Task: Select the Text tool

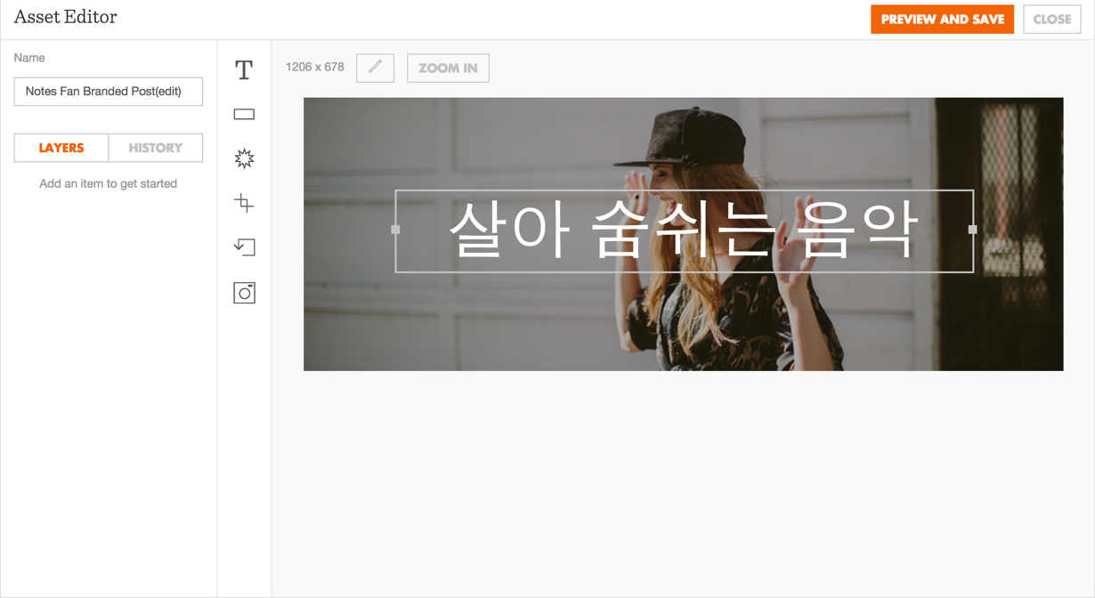Action: coord(244,69)
